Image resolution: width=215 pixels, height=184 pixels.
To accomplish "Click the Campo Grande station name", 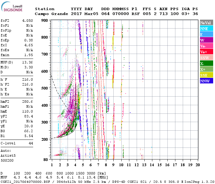I will tap(51, 14).
